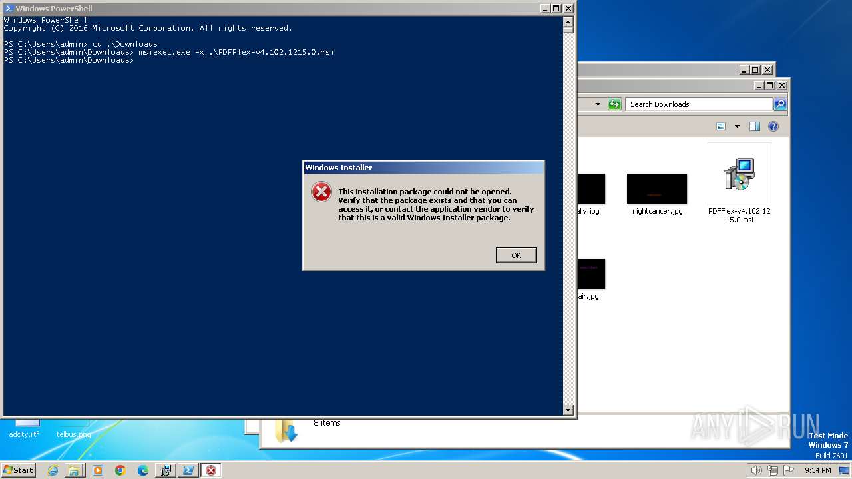Switch to Windows Installer error taskbar button

(211, 470)
